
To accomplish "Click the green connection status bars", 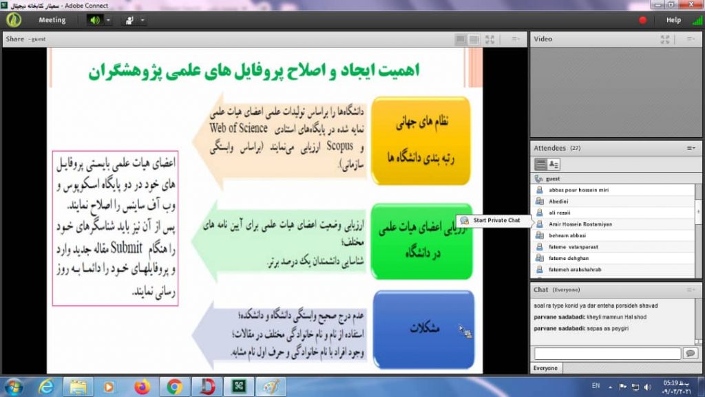I will pos(697,20).
